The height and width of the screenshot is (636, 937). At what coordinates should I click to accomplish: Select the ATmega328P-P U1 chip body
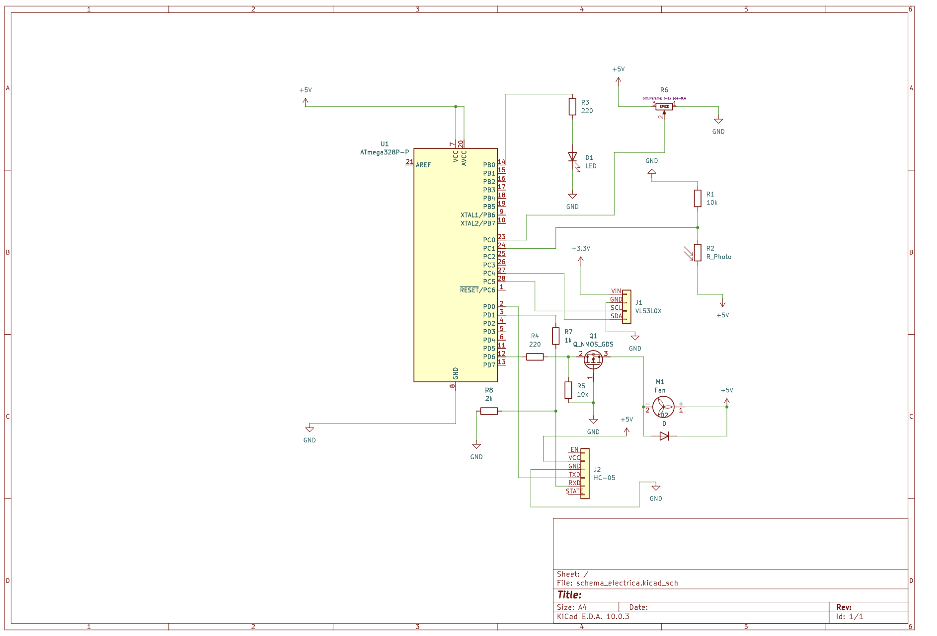456,265
